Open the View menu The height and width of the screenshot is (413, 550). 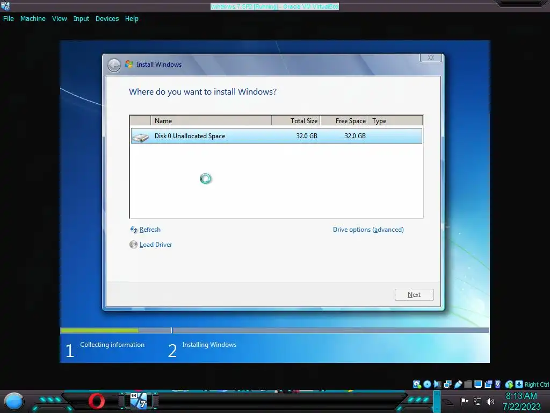pos(59,19)
